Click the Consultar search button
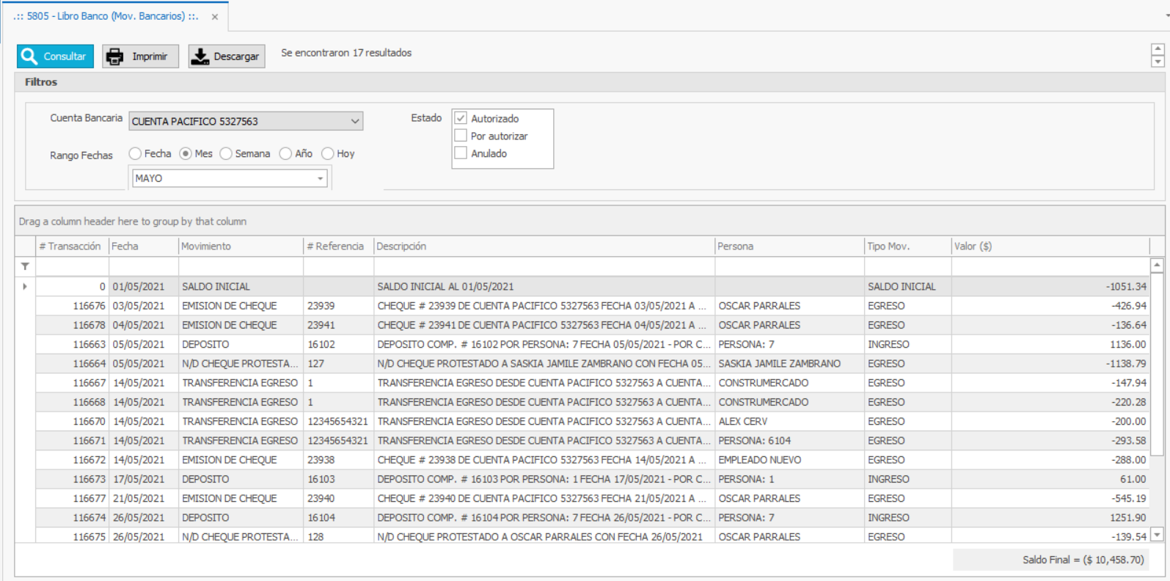 click(55, 56)
